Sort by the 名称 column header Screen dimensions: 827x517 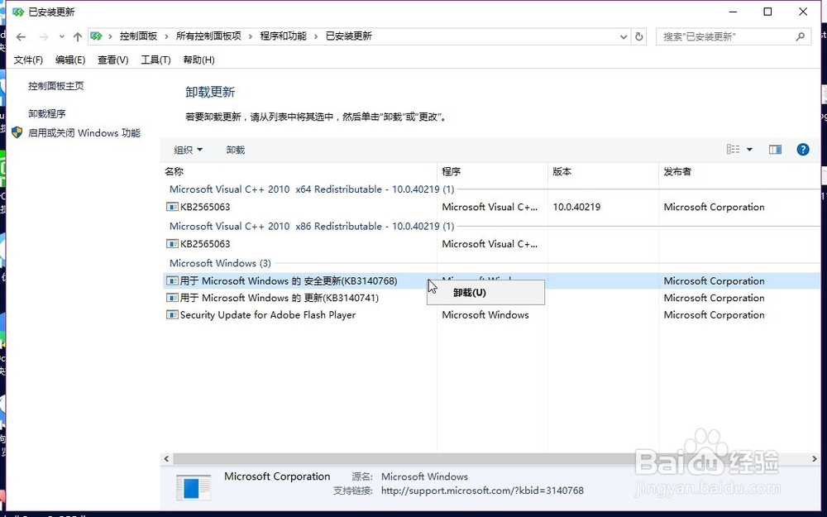(x=174, y=171)
